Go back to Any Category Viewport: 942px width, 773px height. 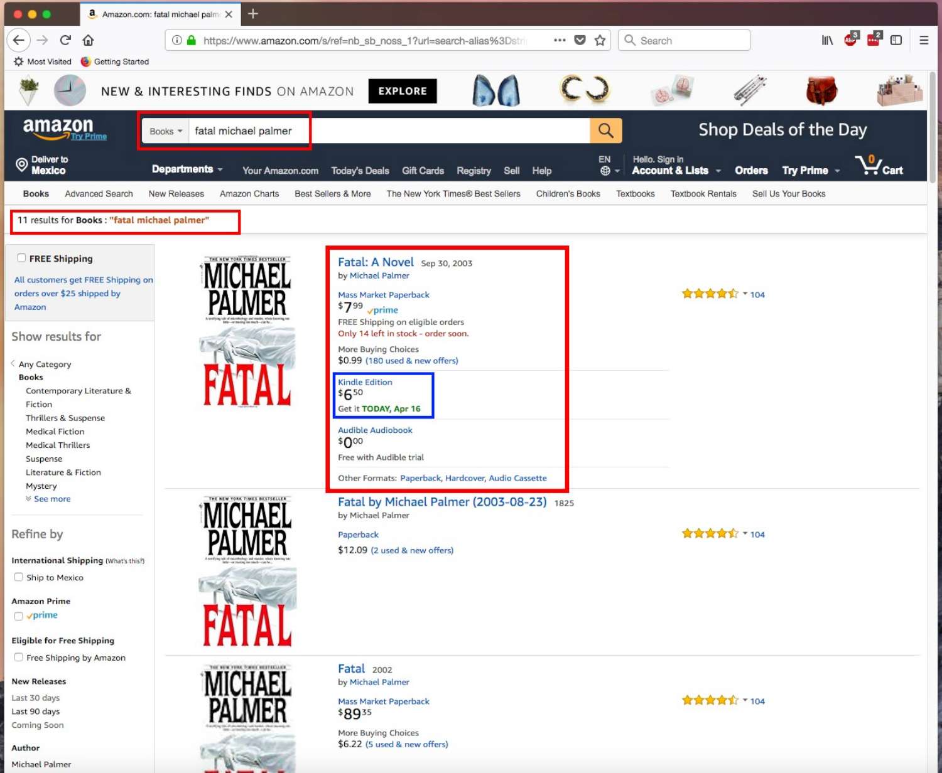click(x=45, y=364)
